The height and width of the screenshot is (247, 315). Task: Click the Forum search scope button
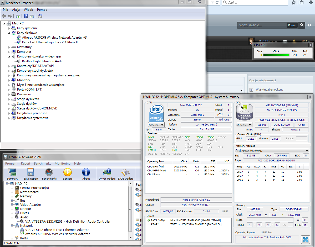(x=292, y=25)
